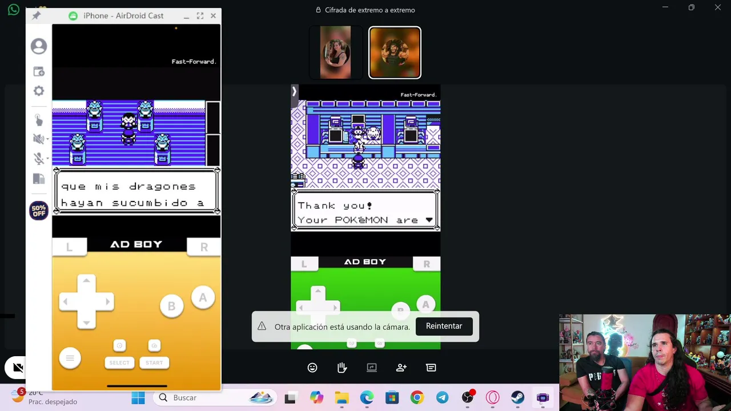Tap the B button on the yellow AD BOY

[171, 307]
